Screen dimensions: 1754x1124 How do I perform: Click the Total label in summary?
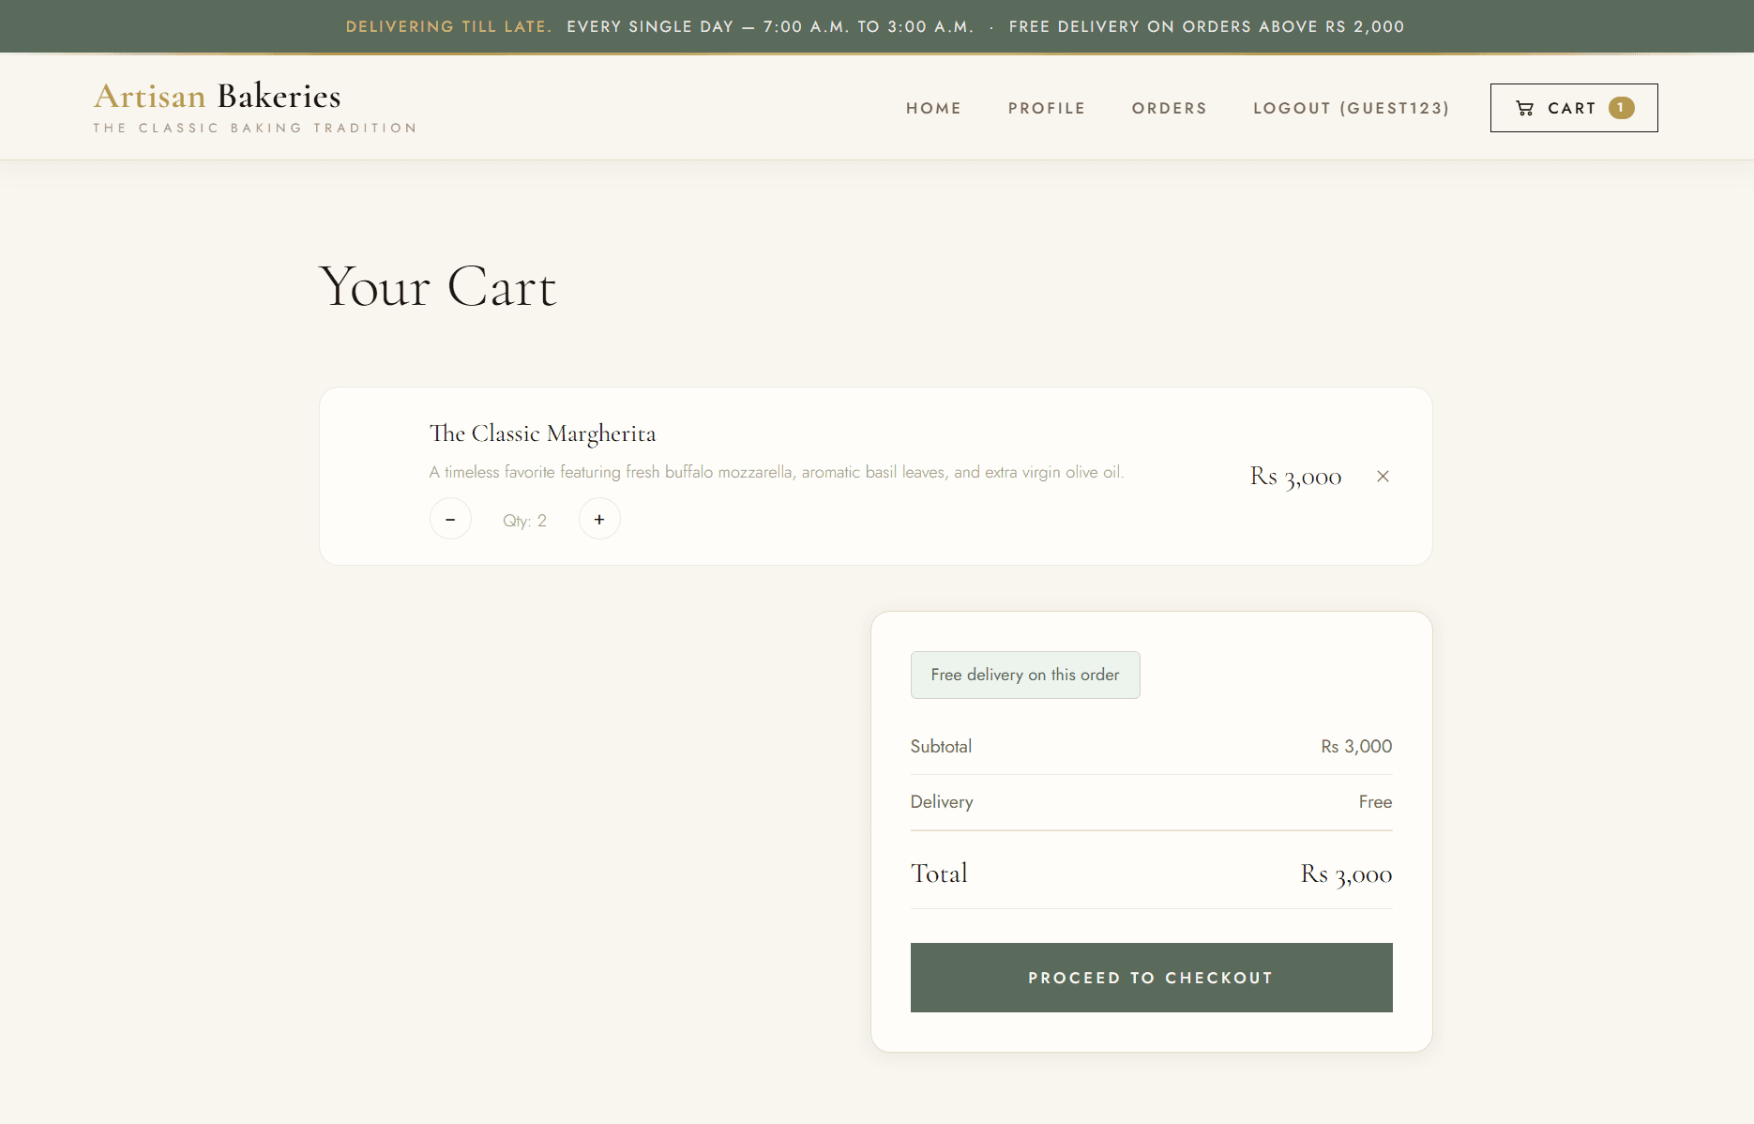coord(939,873)
